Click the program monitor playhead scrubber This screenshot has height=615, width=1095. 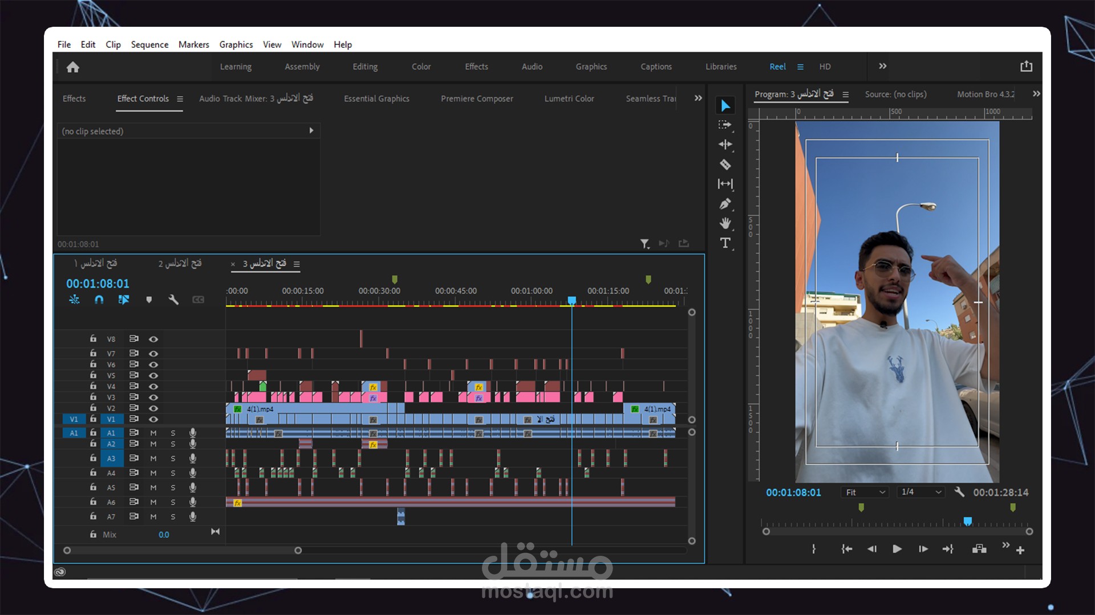(967, 522)
